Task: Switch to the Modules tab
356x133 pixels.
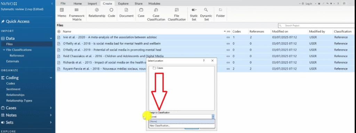Action: pyautogui.click(x=154, y=3)
